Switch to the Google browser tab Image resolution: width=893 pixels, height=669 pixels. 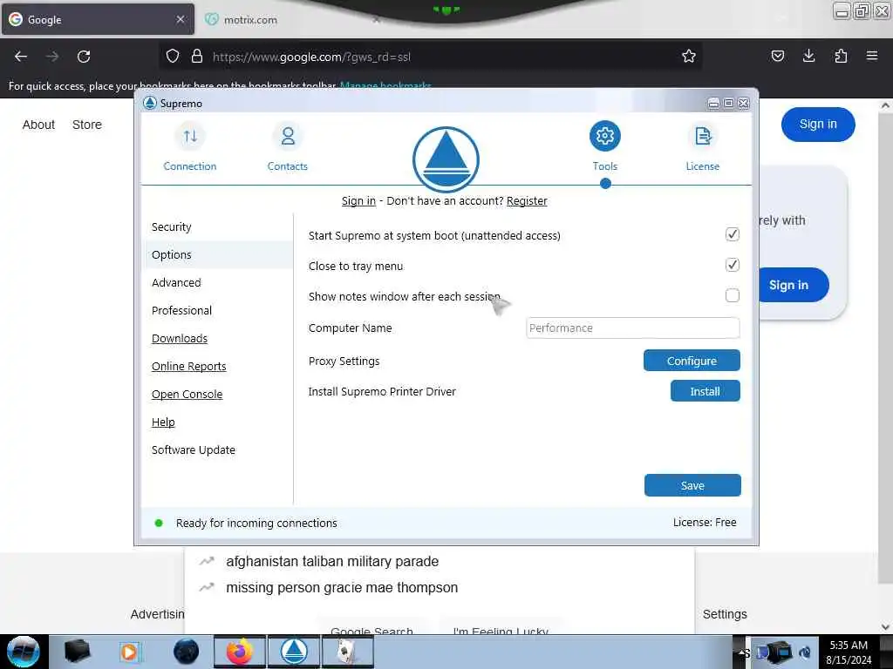[x=98, y=19]
